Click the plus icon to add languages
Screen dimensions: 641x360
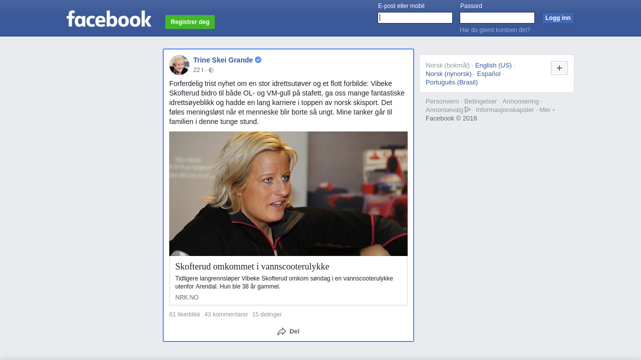pyautogui.click(x=559, y=68)
